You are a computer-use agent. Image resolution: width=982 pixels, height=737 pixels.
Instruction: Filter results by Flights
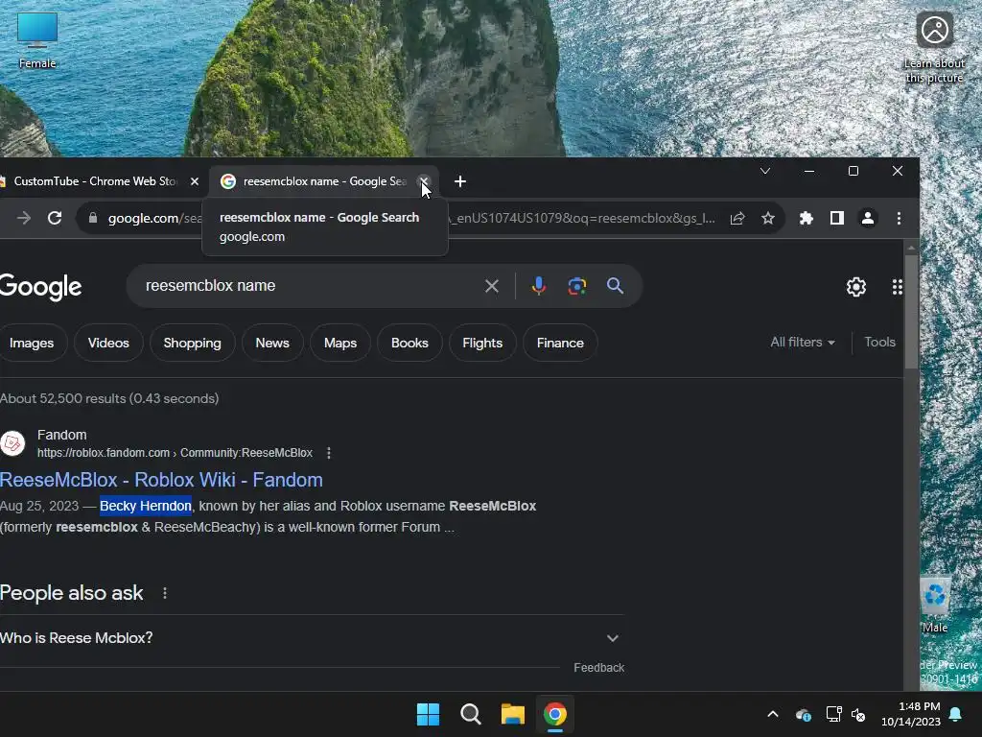pos(482,343)
